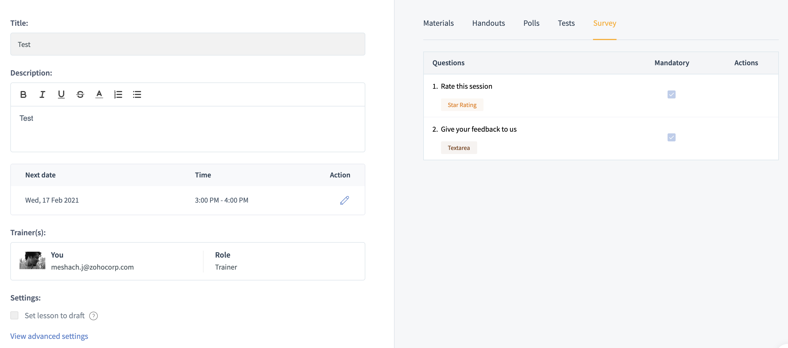Viewport: 788px width, 348px height.
Task: Open View advanced settings link
Action: click(x=49, y=336)
